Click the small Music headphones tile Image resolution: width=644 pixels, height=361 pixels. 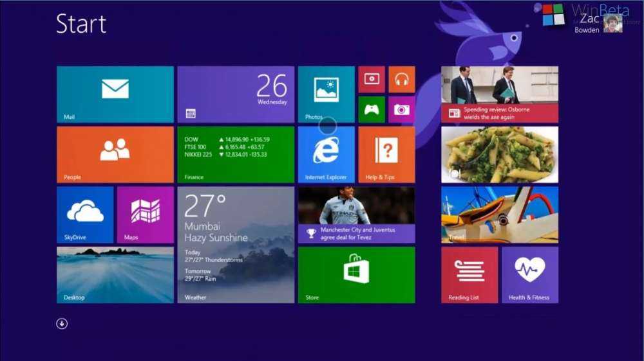pyautogui.click(x=402, y=80)
